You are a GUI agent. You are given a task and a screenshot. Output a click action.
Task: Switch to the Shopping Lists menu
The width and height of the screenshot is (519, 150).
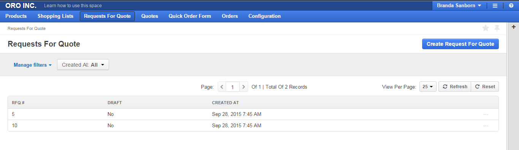pos(55,16)
